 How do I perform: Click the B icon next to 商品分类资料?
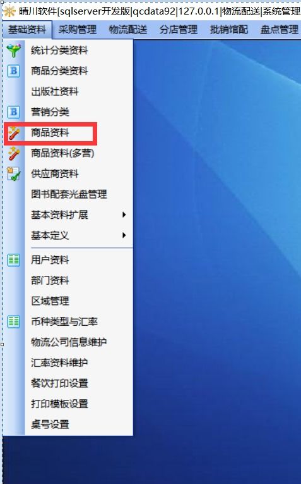click(x=14, y=71)
